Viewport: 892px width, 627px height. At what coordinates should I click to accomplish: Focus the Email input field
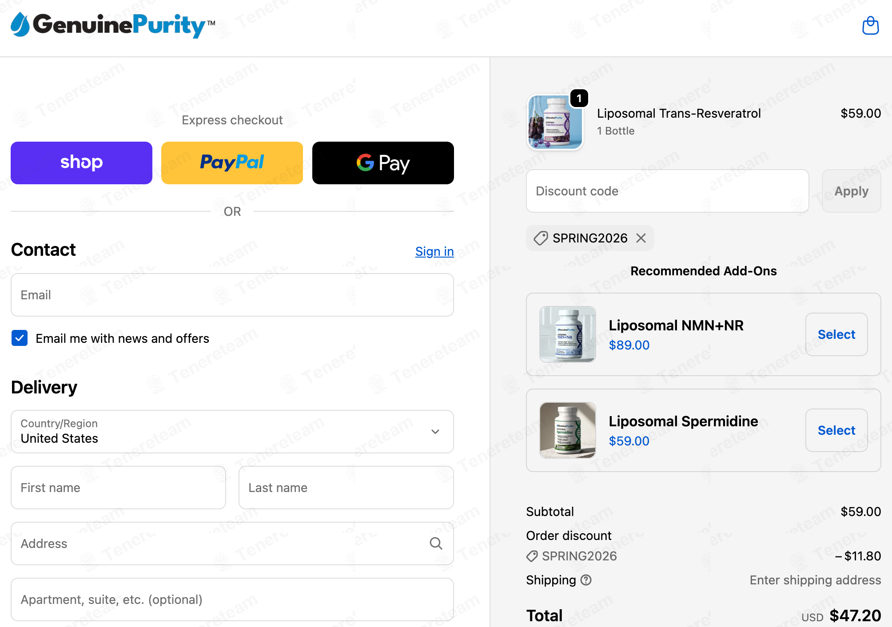click(232, 295)
